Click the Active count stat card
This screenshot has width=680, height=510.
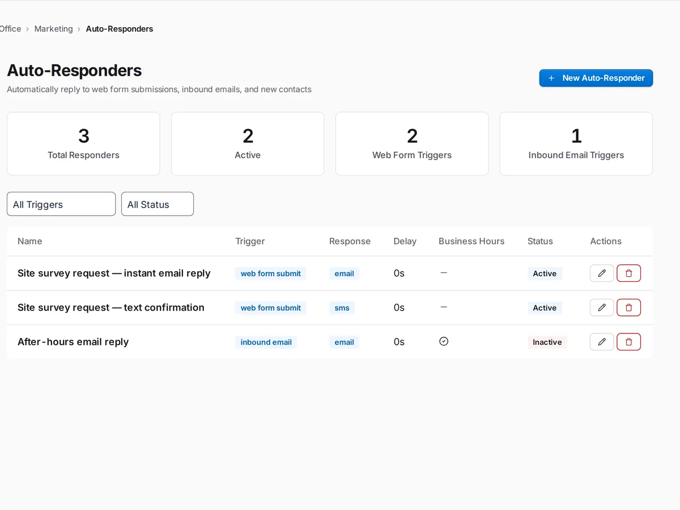point(248,144)
